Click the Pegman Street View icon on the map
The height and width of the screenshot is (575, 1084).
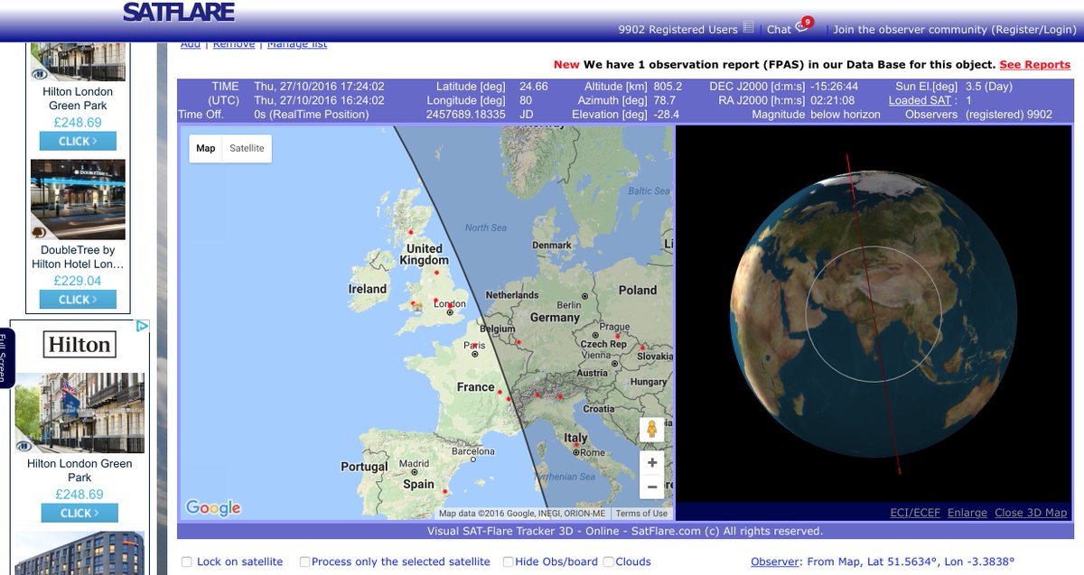tap(651, 430)
